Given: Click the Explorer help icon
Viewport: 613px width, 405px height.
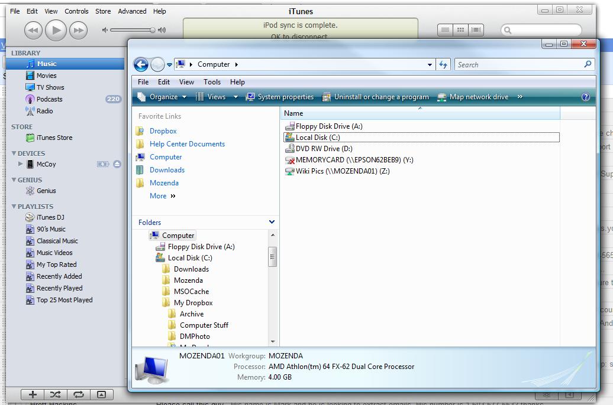Looking at the screenshot, I should (x=586, y=97).
